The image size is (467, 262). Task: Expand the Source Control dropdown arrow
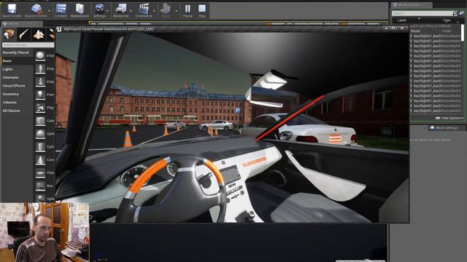50,11
